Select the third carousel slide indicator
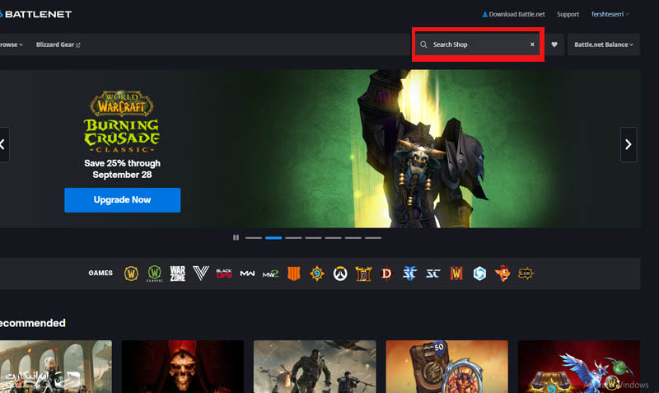 (x=293, y=238)
